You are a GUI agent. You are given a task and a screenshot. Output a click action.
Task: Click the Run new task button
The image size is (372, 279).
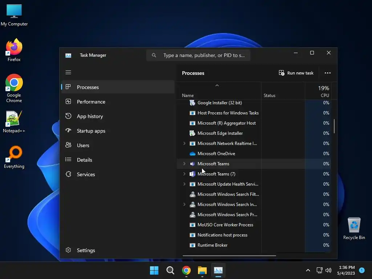coord(296,73)
